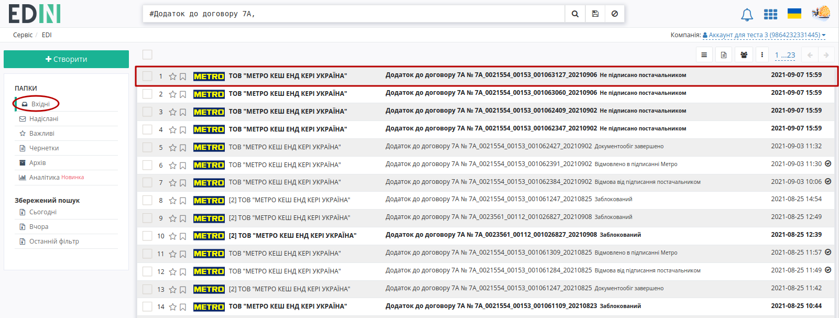Open the Надіслані folder

(x=43, y=119)
